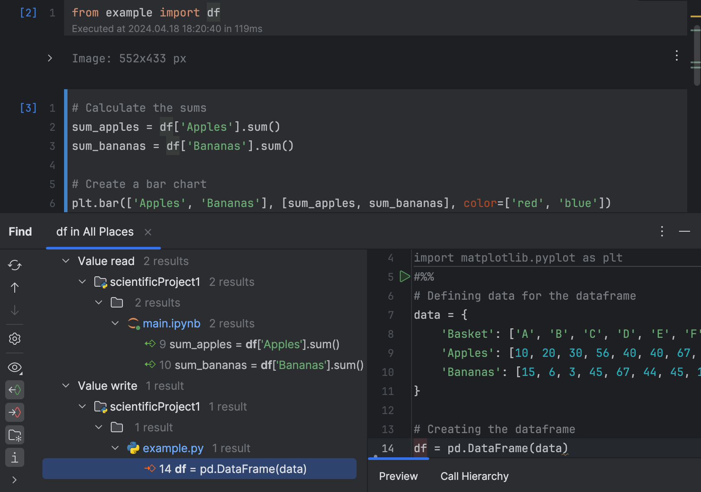The height and width of the screenshot is (492, 701).
Task: Click the info icon in Find sidebar
Action: [x=15, y=457]
